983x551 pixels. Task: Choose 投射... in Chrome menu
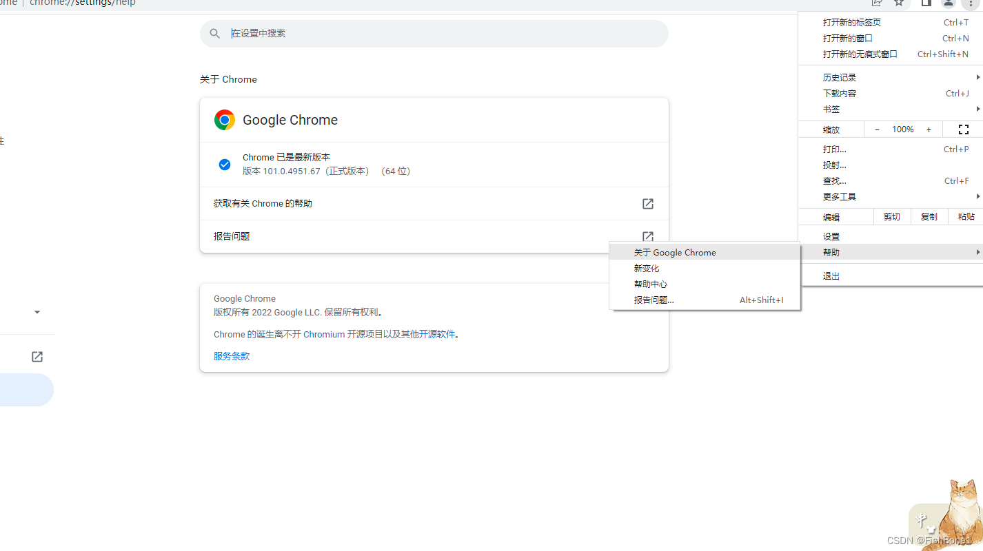point(891,165)
